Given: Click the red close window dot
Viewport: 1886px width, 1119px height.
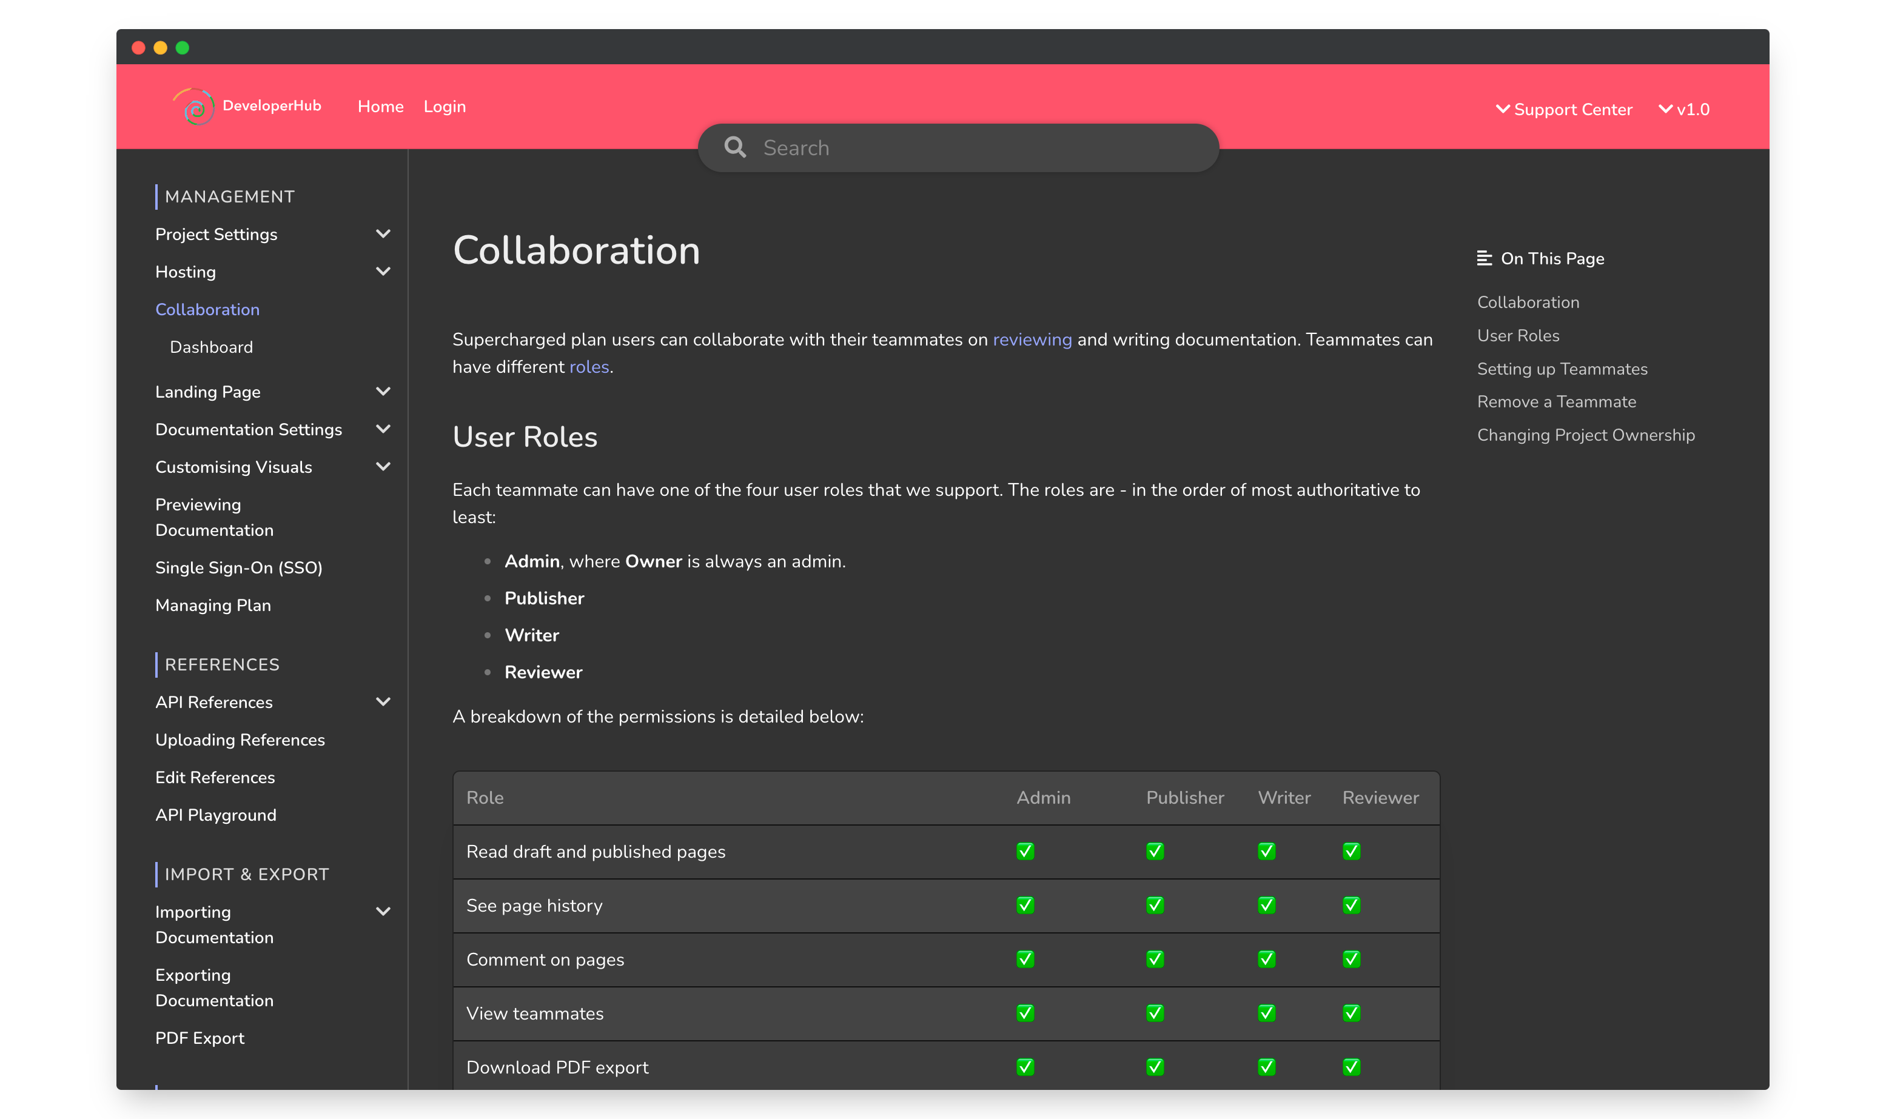Looking at the screenshot, I should pyautogui.click(x=138, y=48).
